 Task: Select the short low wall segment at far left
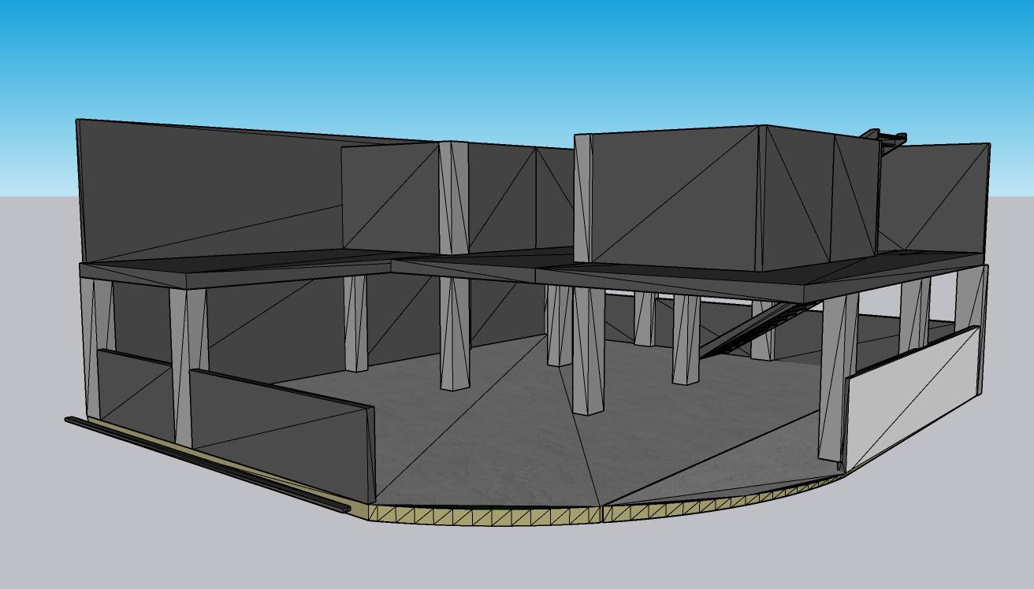[x=134, y=394]
